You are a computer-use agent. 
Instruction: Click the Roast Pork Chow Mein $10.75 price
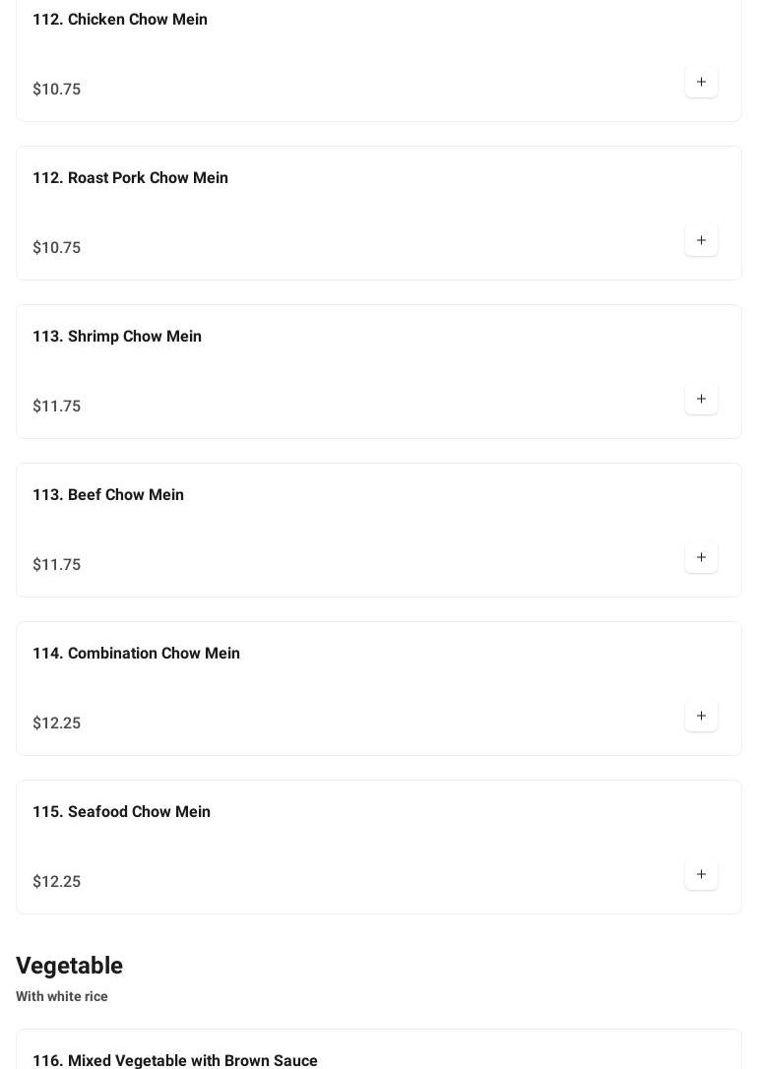coord(56,248)
